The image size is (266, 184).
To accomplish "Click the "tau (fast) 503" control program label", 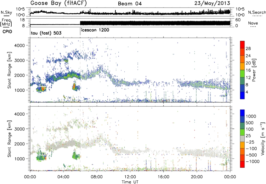I will tap(46, 33).
